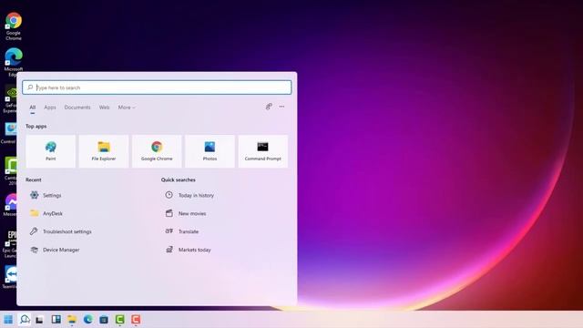Click the Type here to search box
This screenshot has width=583, height=328.
157,87
